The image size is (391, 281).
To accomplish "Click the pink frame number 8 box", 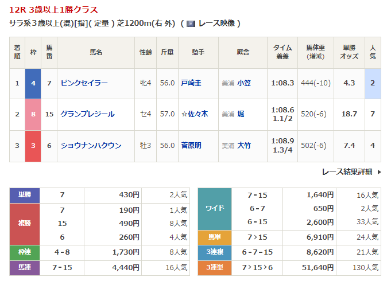I will coord(33,114).
